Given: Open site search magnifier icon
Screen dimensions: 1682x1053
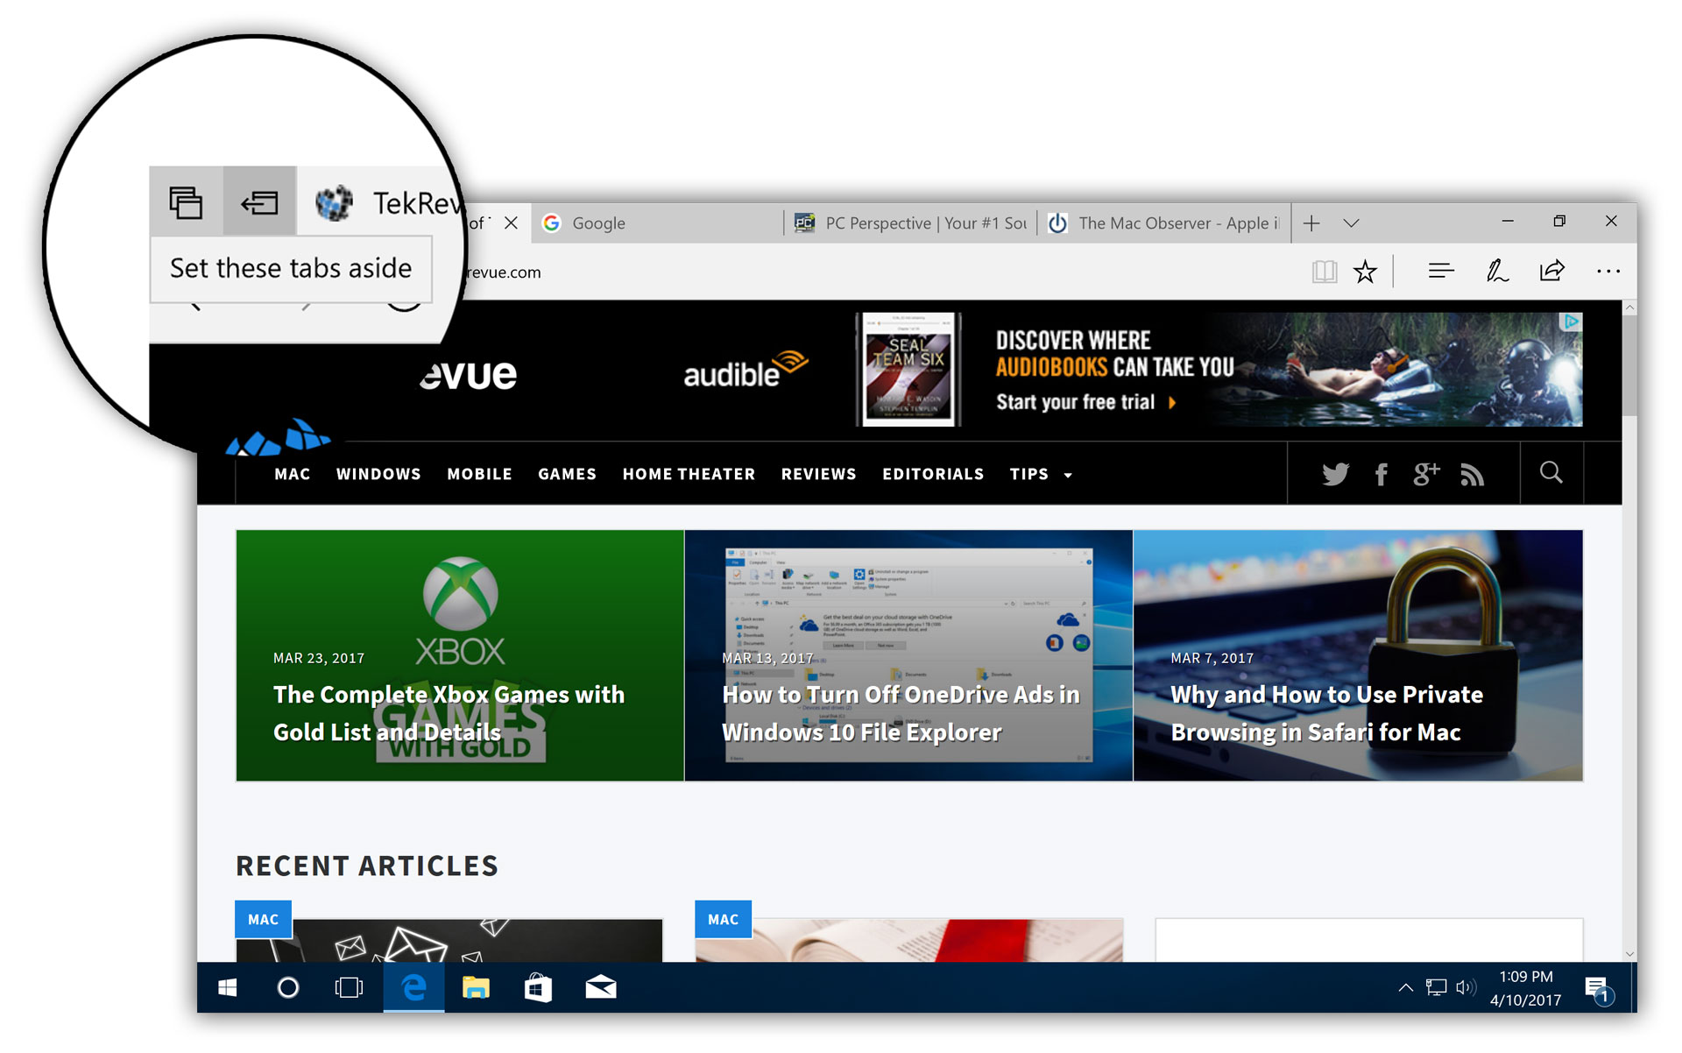Looking at the screenshot, I should [x=1551, y=473].
